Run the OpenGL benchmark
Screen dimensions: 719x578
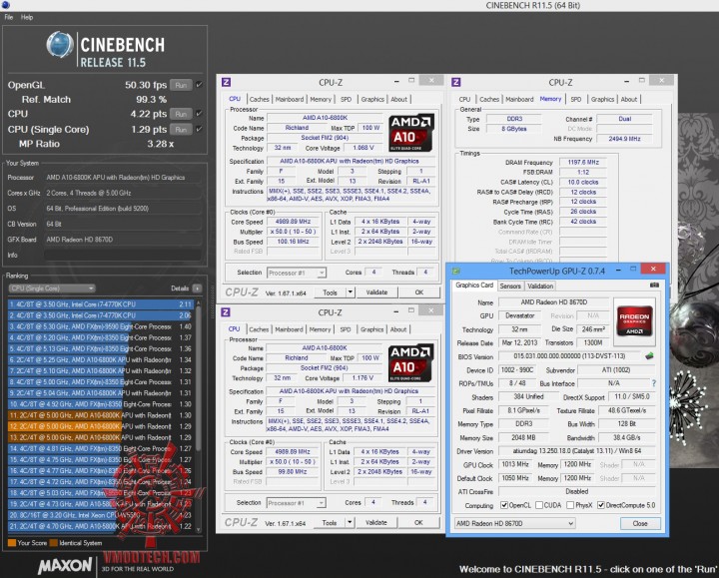(x=181, y=85)
